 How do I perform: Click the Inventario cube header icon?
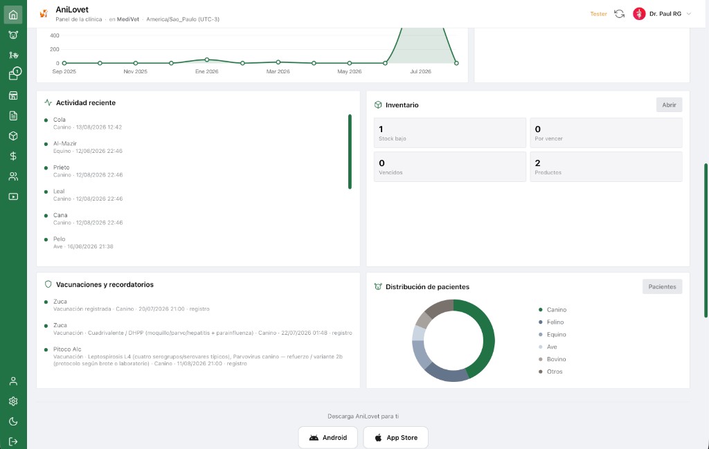tap(378, 104)
